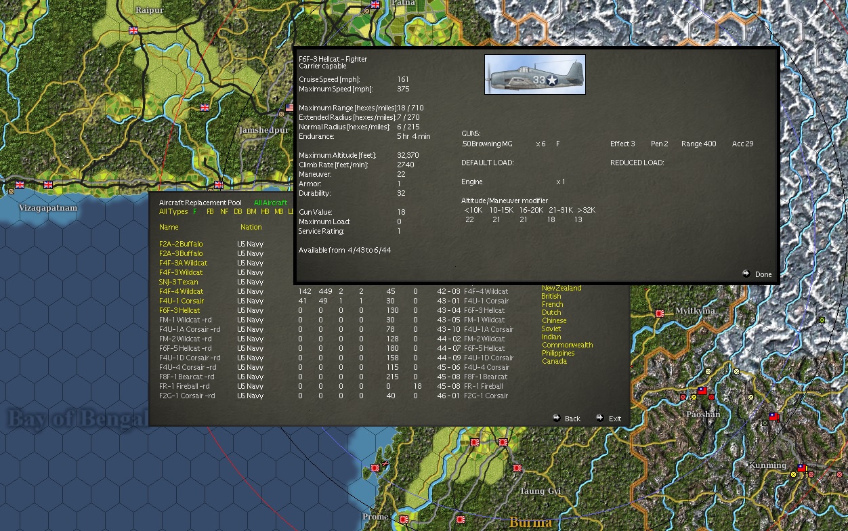
Task: Click the Kunming city label
Action: point(767,465)
